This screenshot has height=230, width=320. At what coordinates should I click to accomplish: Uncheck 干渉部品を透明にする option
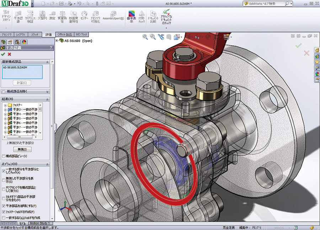[4, 206]
